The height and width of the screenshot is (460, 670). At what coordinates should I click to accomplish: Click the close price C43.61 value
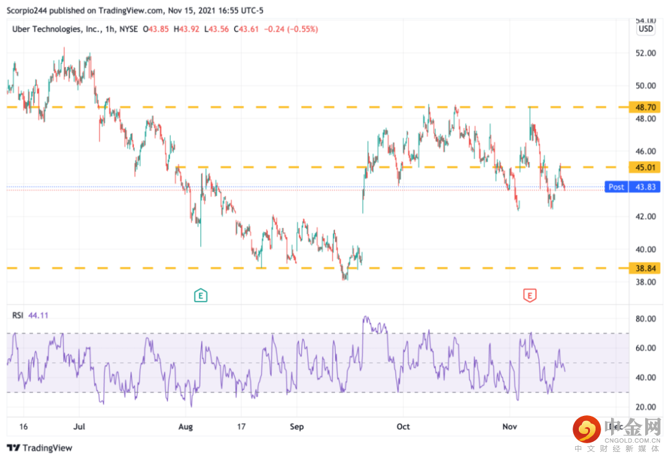coord(246,29)
